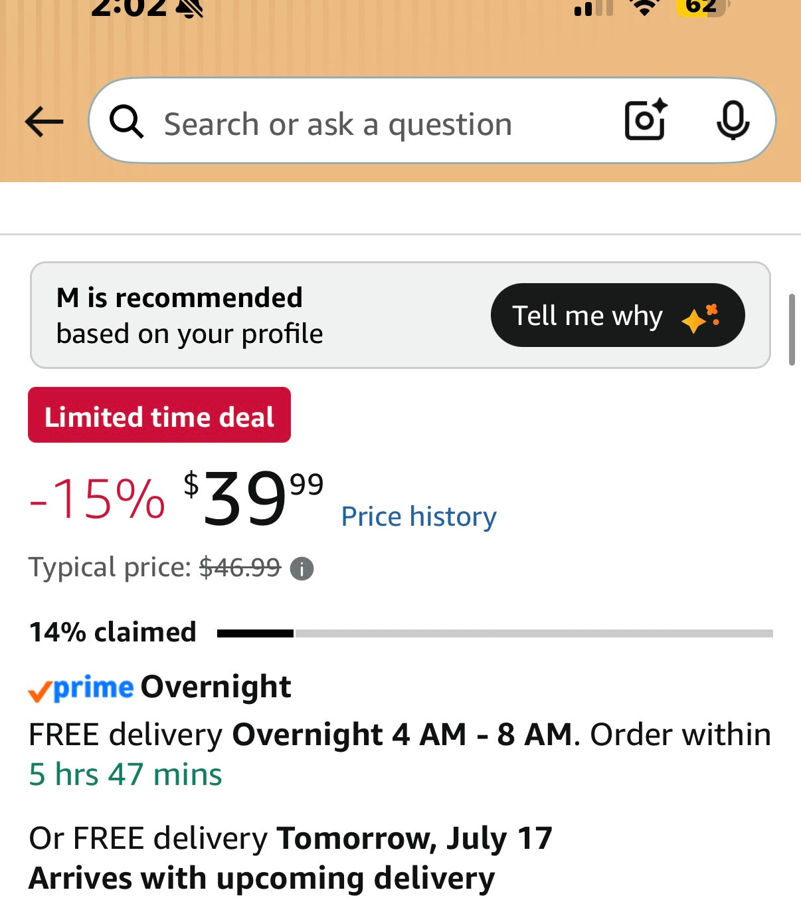Tap the 14% claimed progress bar
801x908 pixels.
495,633
